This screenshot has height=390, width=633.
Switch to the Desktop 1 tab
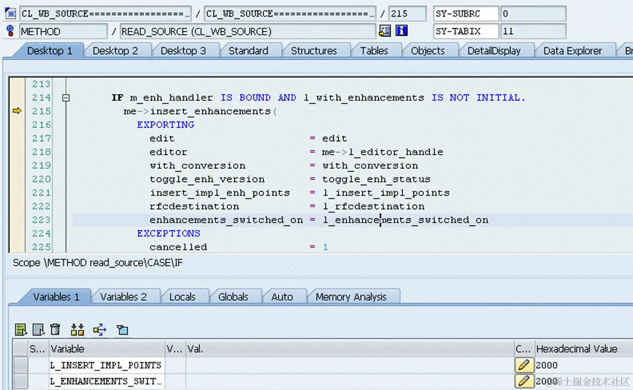pos(50,51)
